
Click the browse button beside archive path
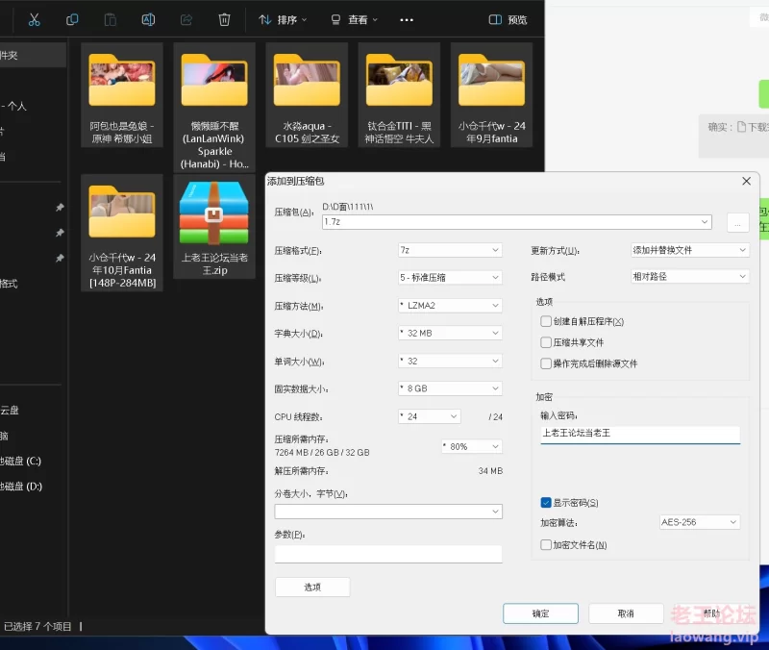(737, 222)
